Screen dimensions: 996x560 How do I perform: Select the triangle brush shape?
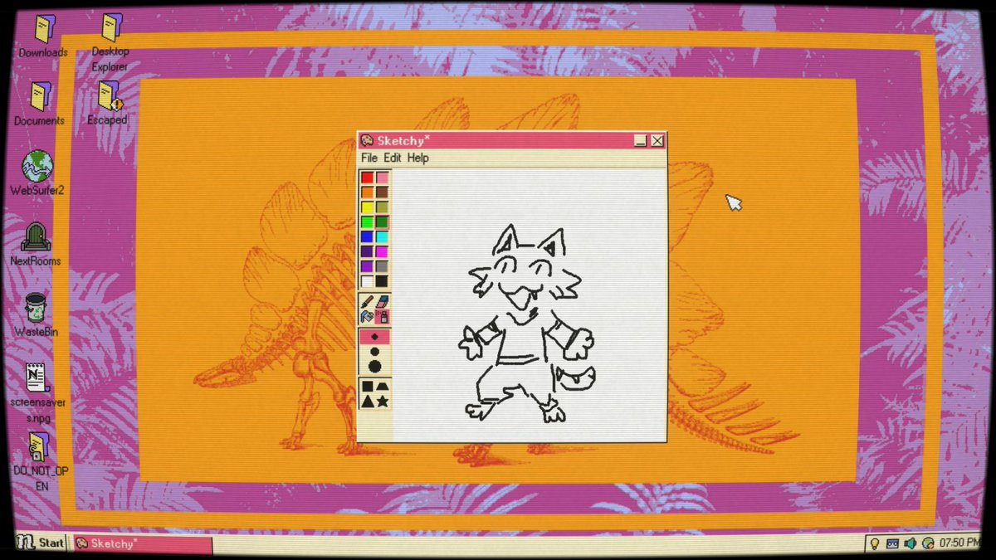[367, 402]
